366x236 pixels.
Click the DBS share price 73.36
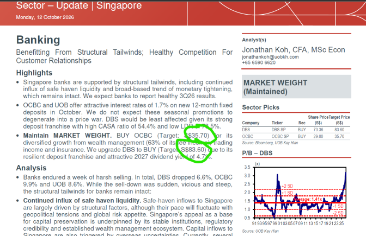[318, 130]
